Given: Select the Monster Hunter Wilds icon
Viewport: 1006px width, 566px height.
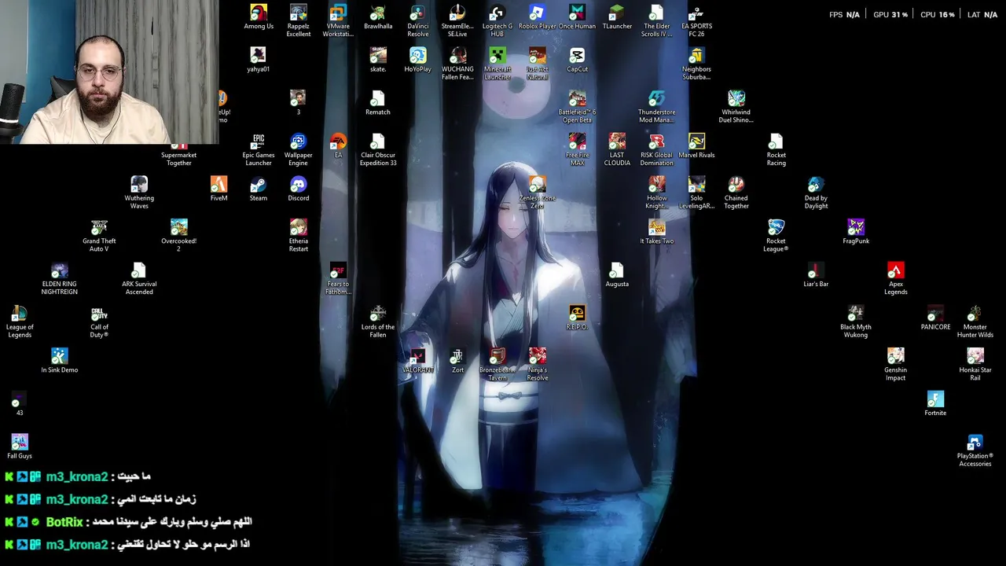Looking at the screenshot, I should pos(975,322).
